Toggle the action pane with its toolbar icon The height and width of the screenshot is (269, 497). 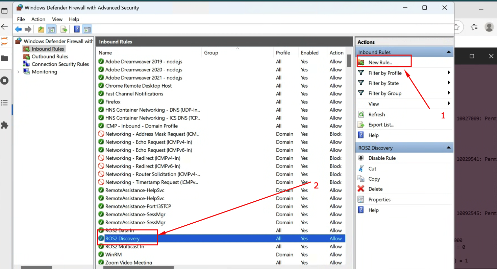tap(87, 29)
